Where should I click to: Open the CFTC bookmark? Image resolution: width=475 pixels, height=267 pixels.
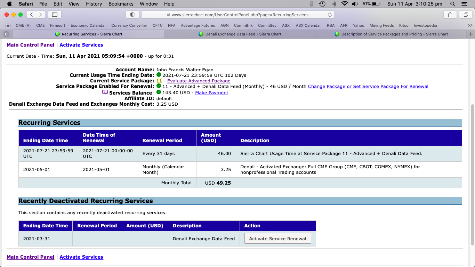[158, 25]
